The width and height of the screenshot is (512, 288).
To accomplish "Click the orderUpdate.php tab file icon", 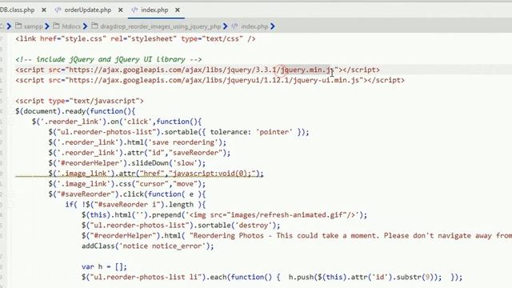I will coord(58,10).
